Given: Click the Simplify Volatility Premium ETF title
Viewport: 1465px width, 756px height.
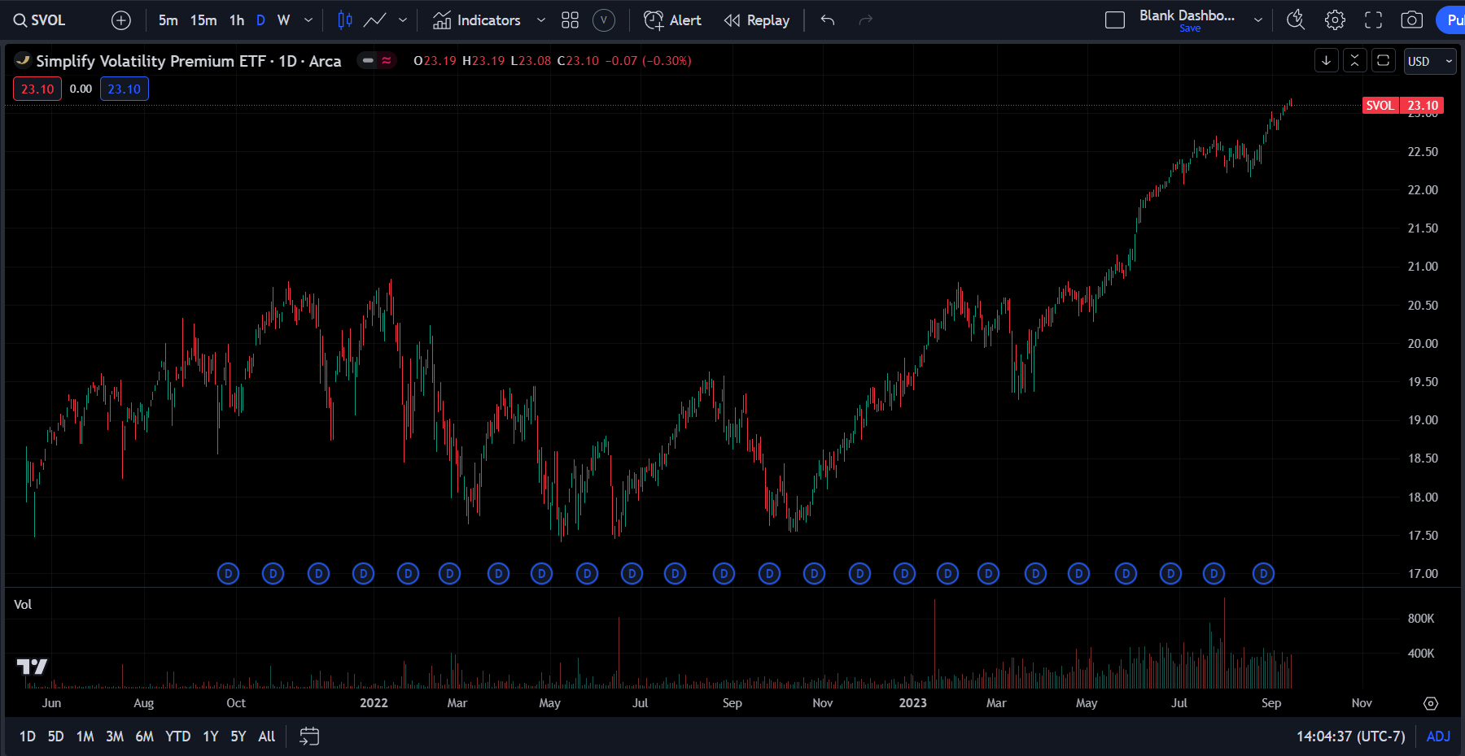Looking at the screenshot, I should [x=189, y=61].
